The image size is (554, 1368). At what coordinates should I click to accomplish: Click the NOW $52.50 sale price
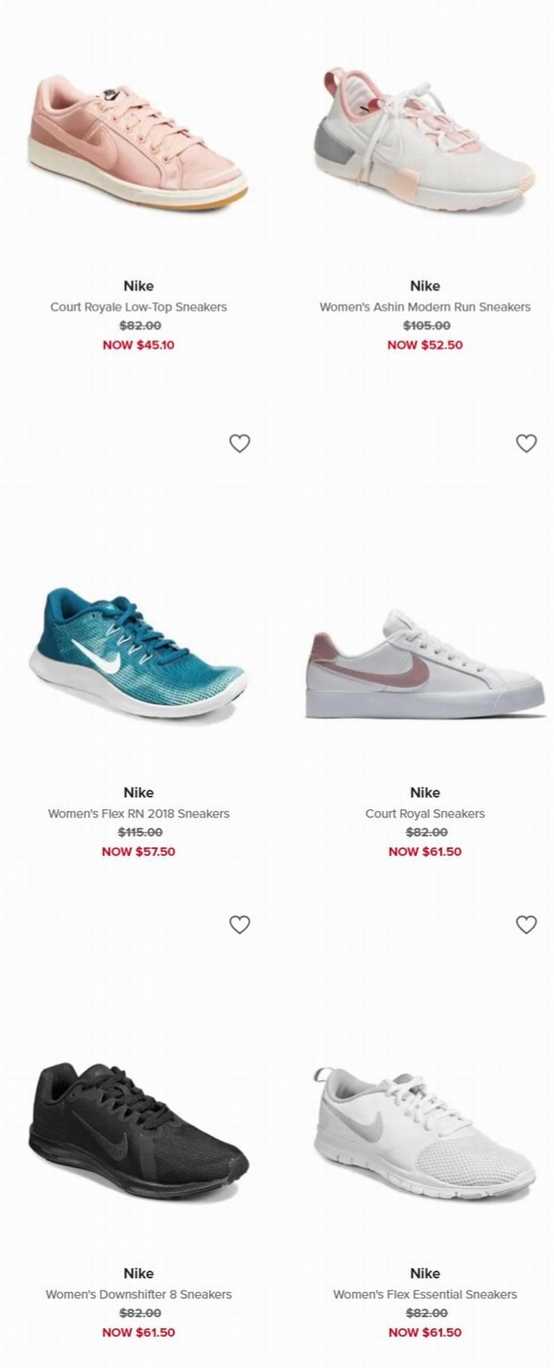pos(425,345)
